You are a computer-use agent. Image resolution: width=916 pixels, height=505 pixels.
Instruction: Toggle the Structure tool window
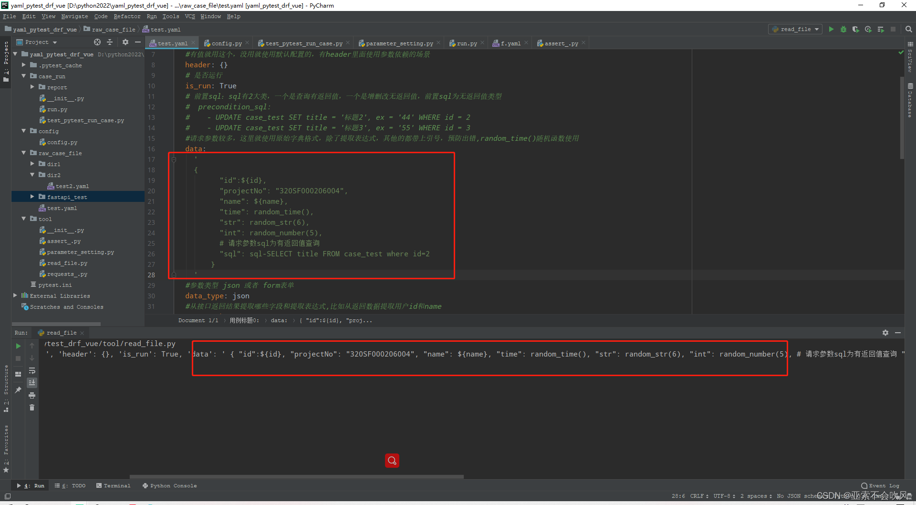point(6,388)
